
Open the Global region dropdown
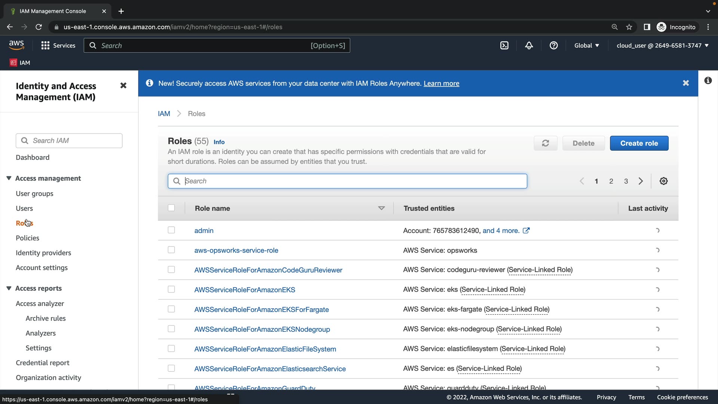[x=586, y=46]
